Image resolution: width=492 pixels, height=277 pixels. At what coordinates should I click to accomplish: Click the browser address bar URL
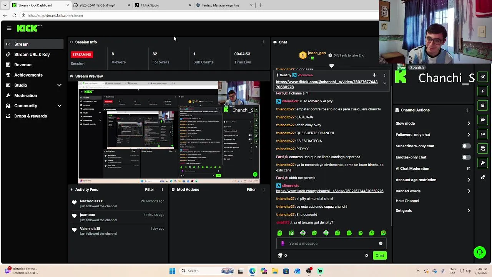pyautogui.click(x=55, y=15)
